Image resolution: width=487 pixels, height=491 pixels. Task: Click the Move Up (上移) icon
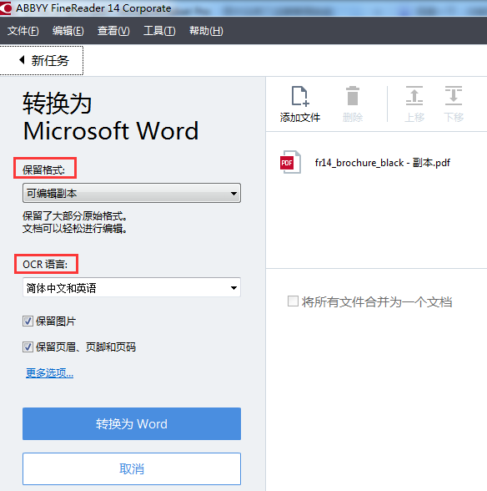click(414, 96)
